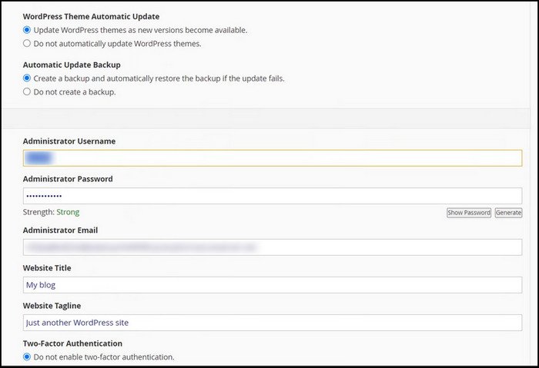Choose 'Do not create a backup' radio

[x=27, y=92]
